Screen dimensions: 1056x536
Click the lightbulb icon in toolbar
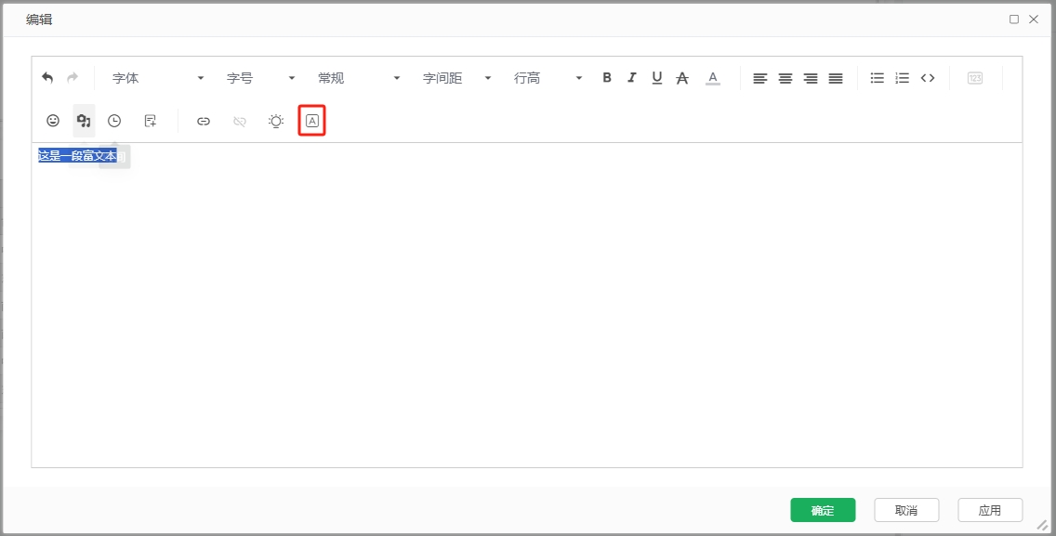coord(276,121)
